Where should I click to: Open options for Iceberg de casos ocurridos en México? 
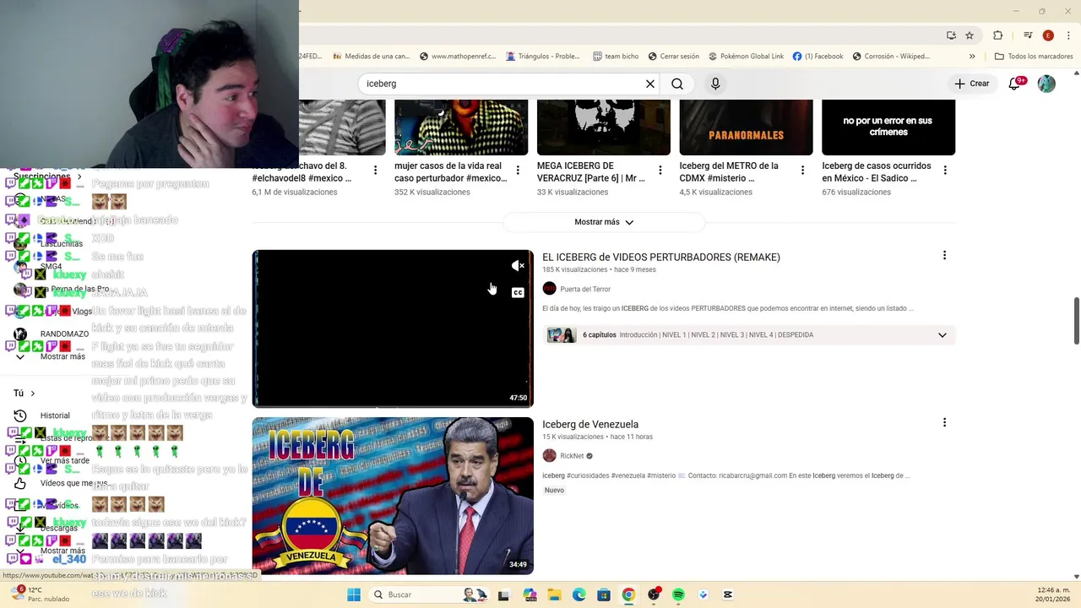point(945,171)
